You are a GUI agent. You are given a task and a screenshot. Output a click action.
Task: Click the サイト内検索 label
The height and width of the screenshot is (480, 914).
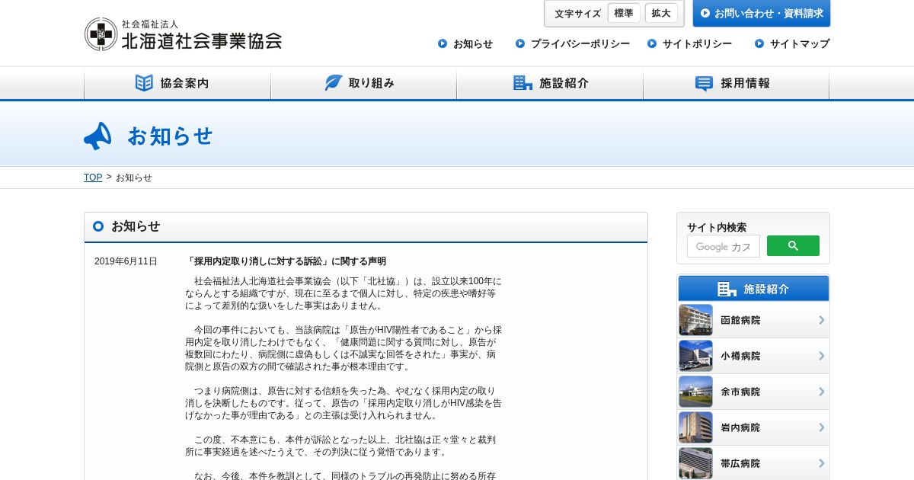coord(717,227)
